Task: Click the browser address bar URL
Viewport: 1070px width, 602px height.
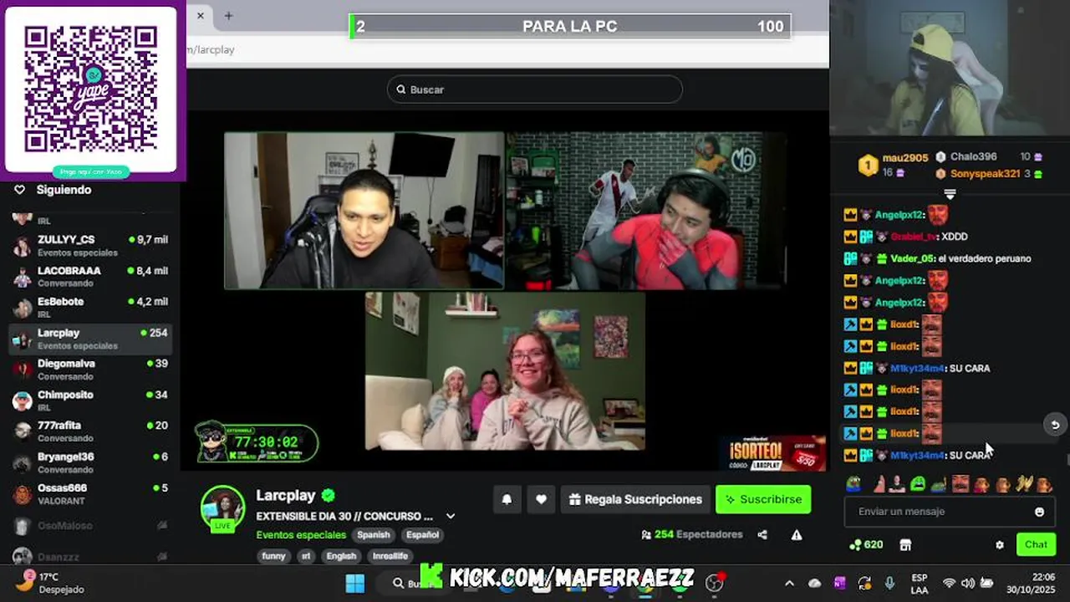Action: click(211, 49)
